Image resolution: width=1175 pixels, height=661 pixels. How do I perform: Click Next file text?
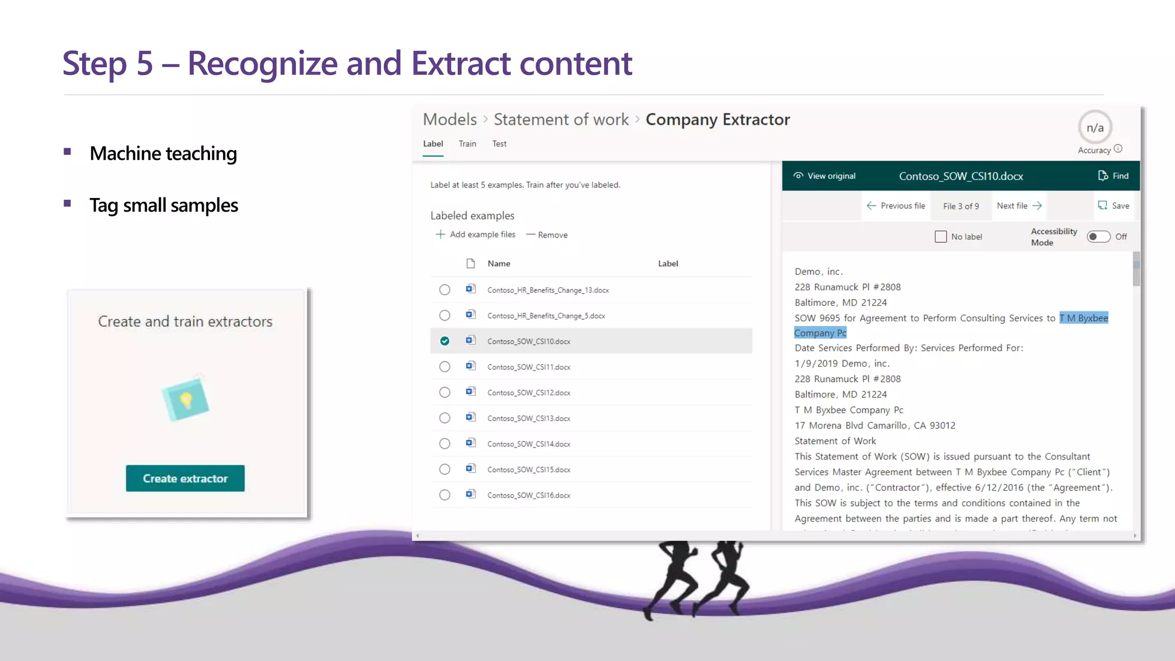[1012, 205]
